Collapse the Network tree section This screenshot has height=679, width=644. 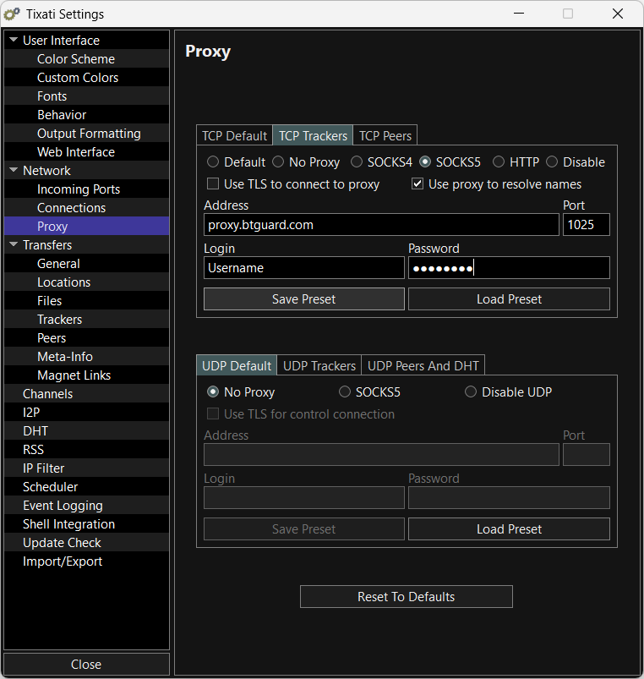tap(14, 171)
